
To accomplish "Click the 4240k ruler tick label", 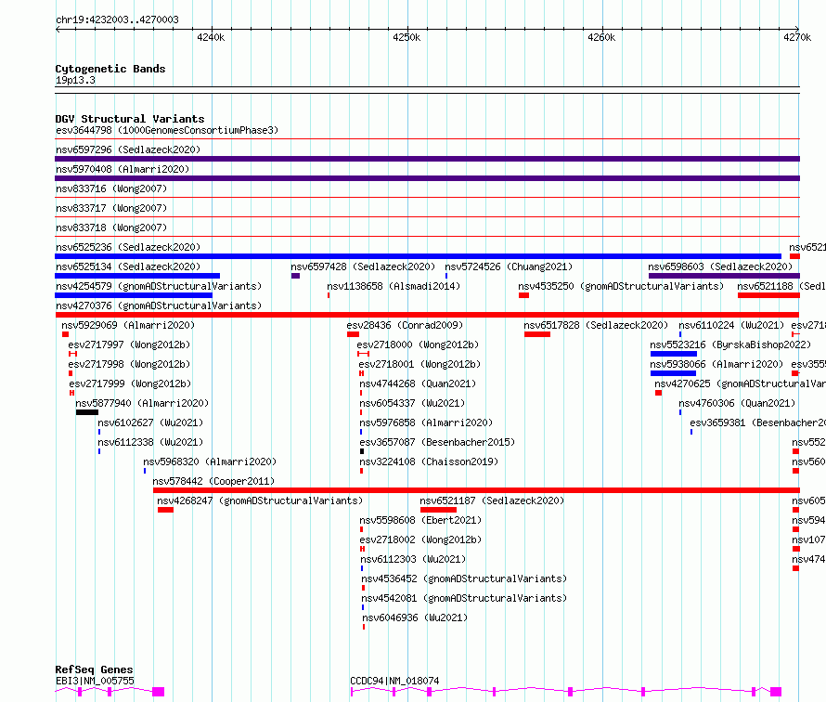I will (211, 37).
